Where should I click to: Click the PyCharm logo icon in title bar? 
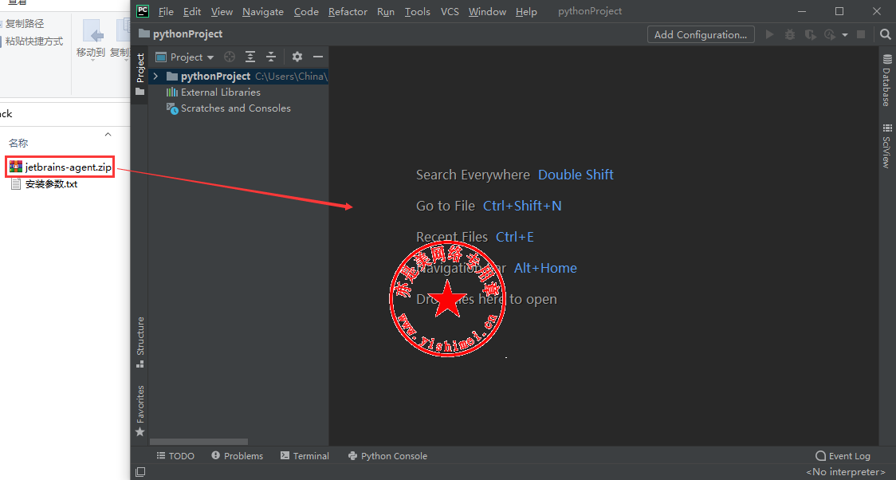pyautogui.click(x=143, y=11)
